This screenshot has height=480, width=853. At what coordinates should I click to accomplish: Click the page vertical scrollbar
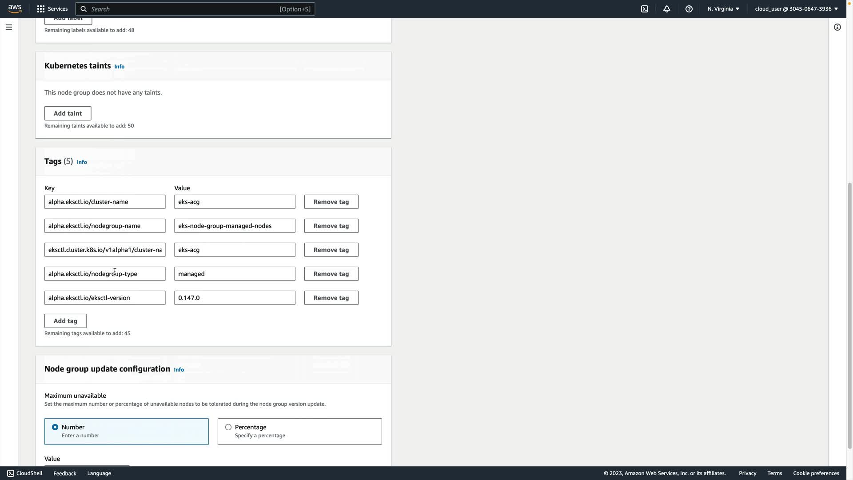(x=849, y=311)
